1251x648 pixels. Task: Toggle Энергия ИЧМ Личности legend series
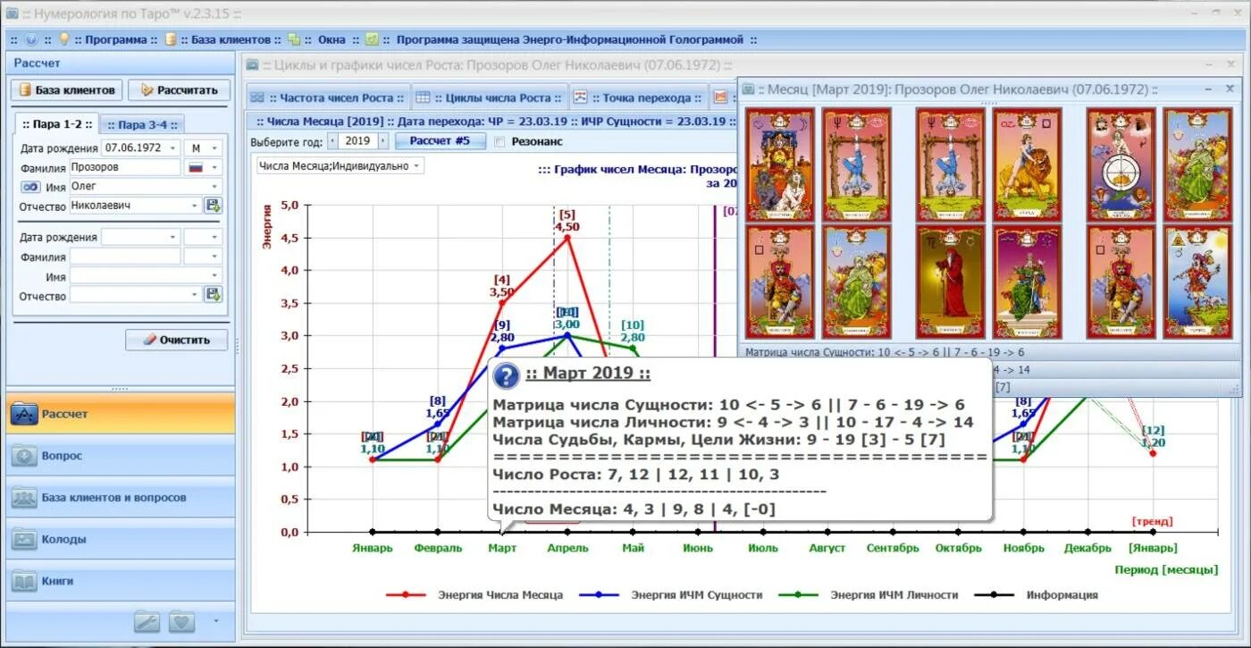(869, 594)
